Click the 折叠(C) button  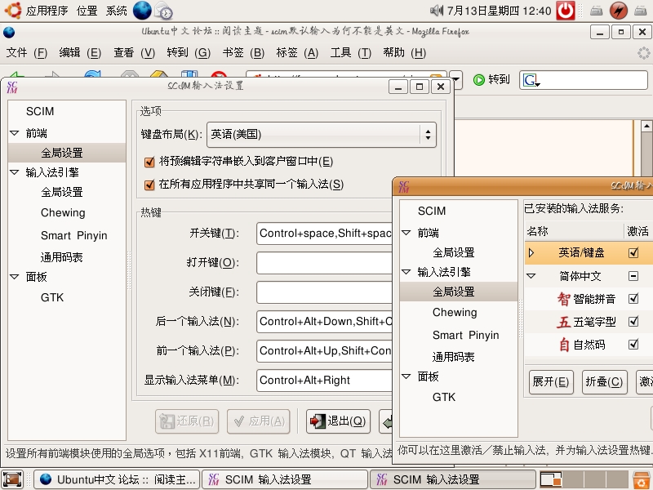pyautogui.click(x=604, y=382)
